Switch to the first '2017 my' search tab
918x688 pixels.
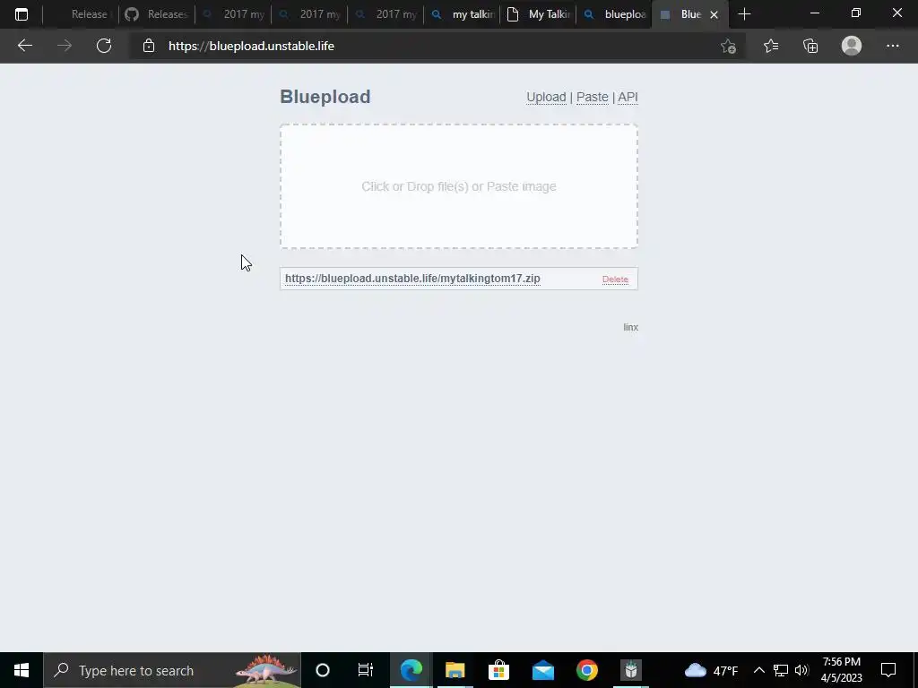point(233,14)
